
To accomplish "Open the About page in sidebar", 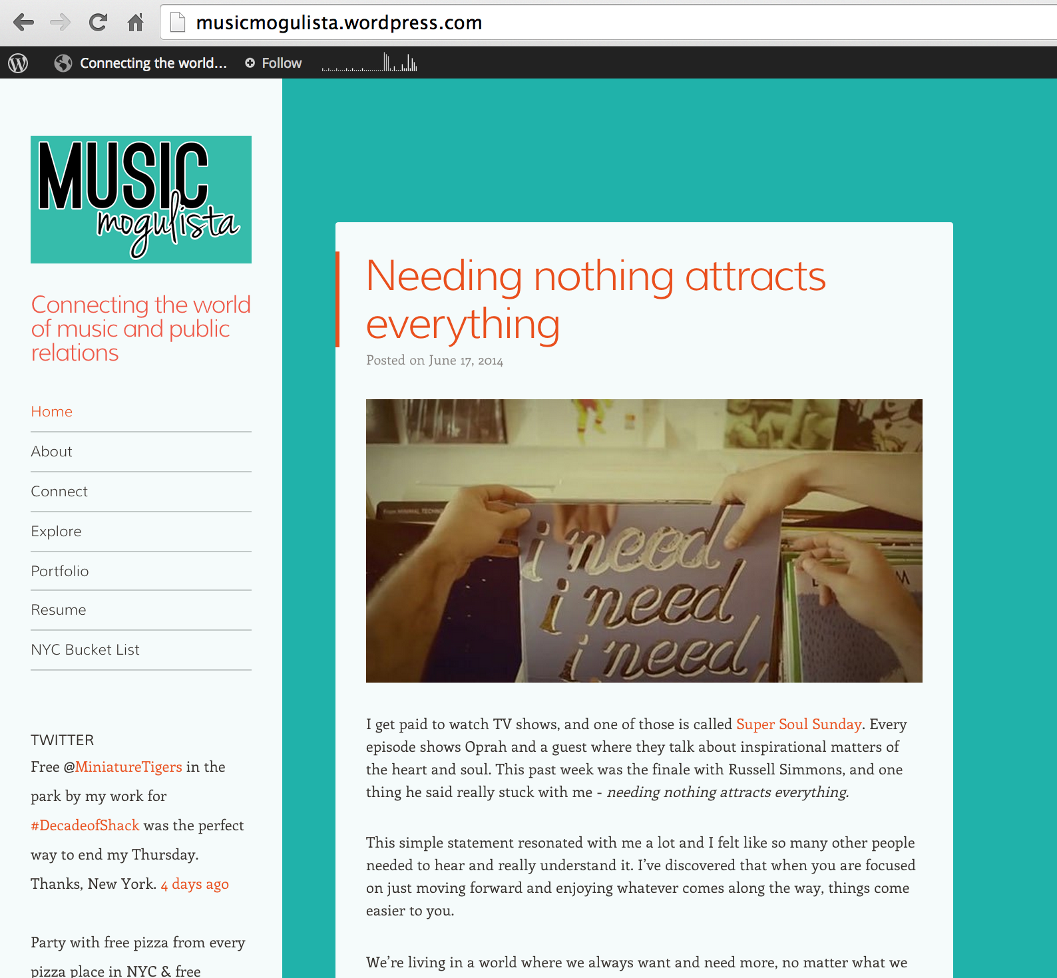I will tap(52, 452).
